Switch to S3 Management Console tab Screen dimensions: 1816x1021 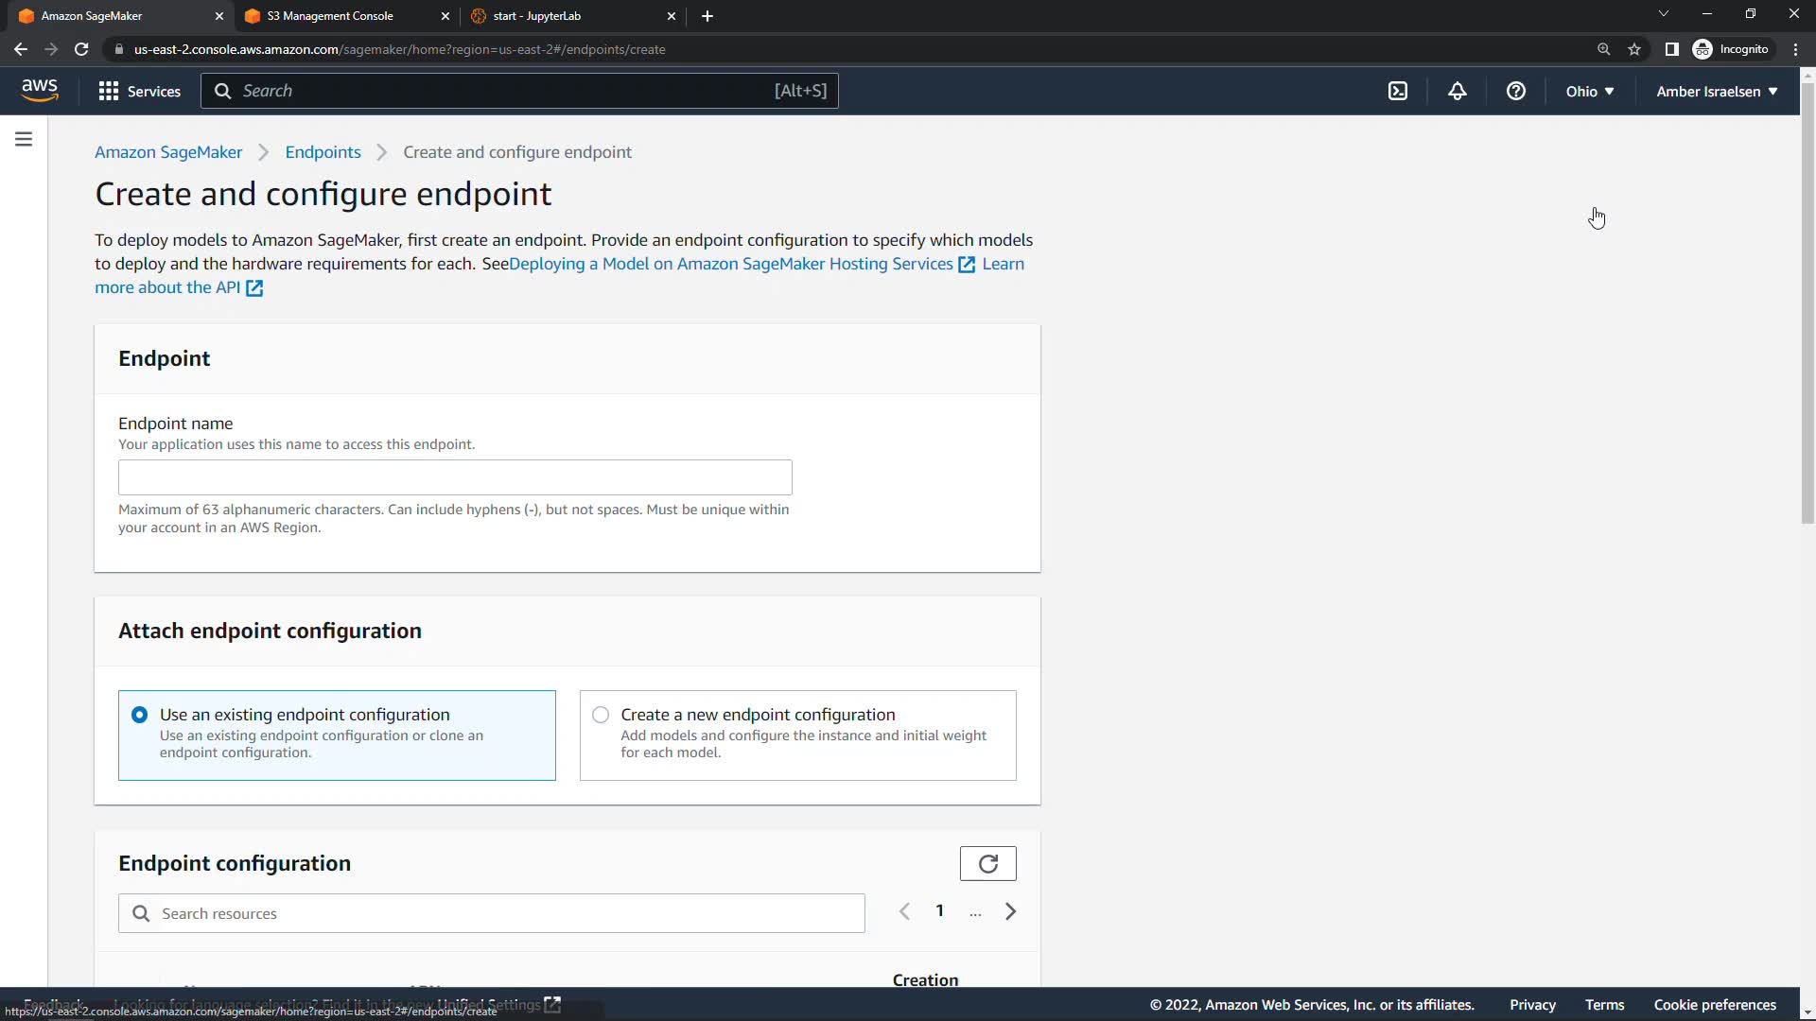pyautogui.click(x=330, y=16)
